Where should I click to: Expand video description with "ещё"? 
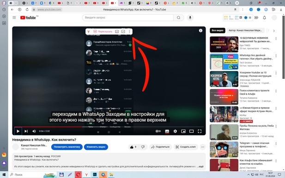pos(201,166)
